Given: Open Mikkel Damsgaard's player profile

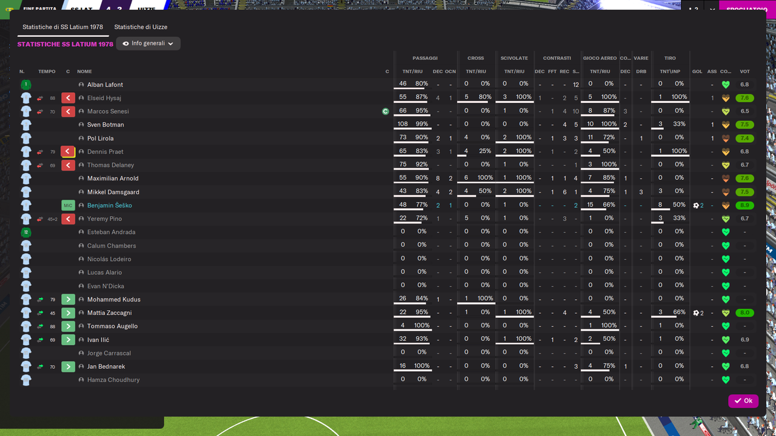Looking at the screenshot, I should tap(113, 192).
